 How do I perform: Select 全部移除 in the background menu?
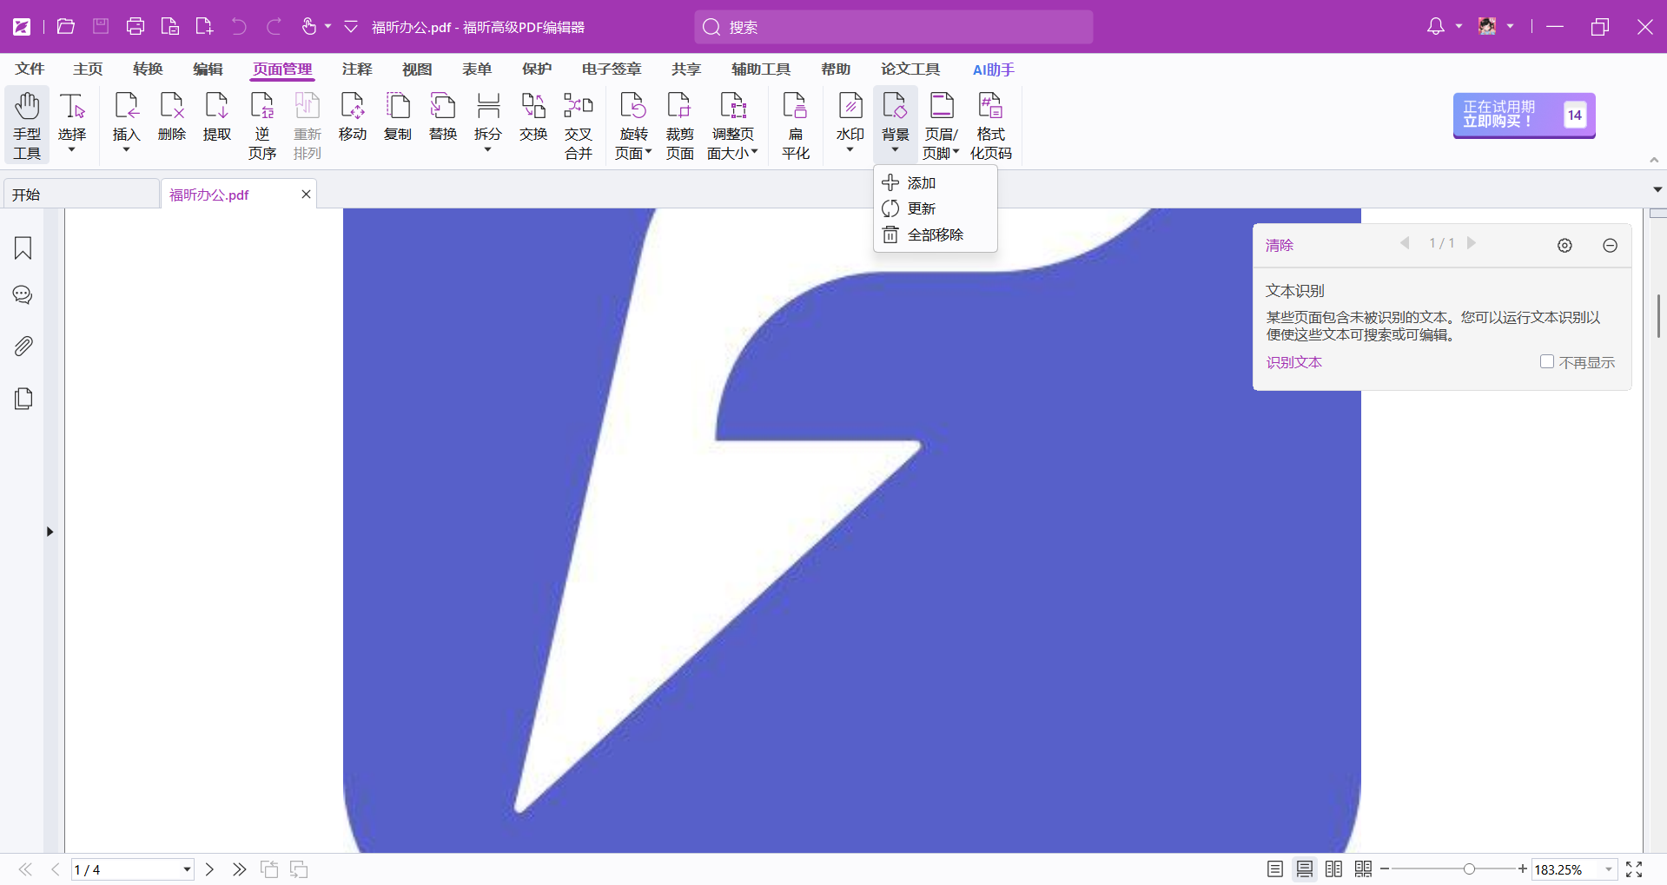pyautogui.click(x=935, y=235)
